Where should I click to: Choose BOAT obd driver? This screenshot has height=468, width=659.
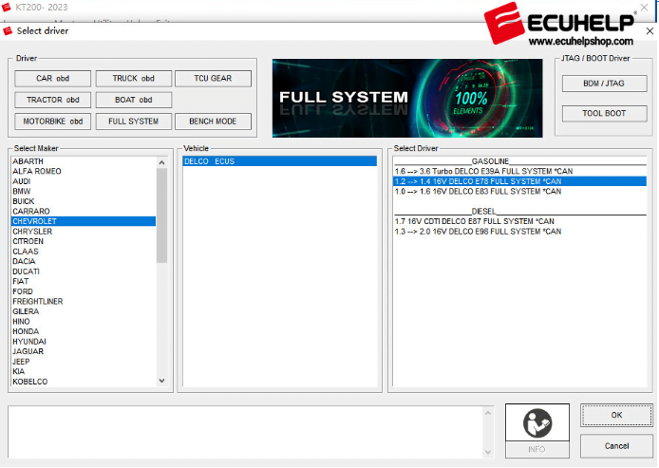[x=133, y=100]
